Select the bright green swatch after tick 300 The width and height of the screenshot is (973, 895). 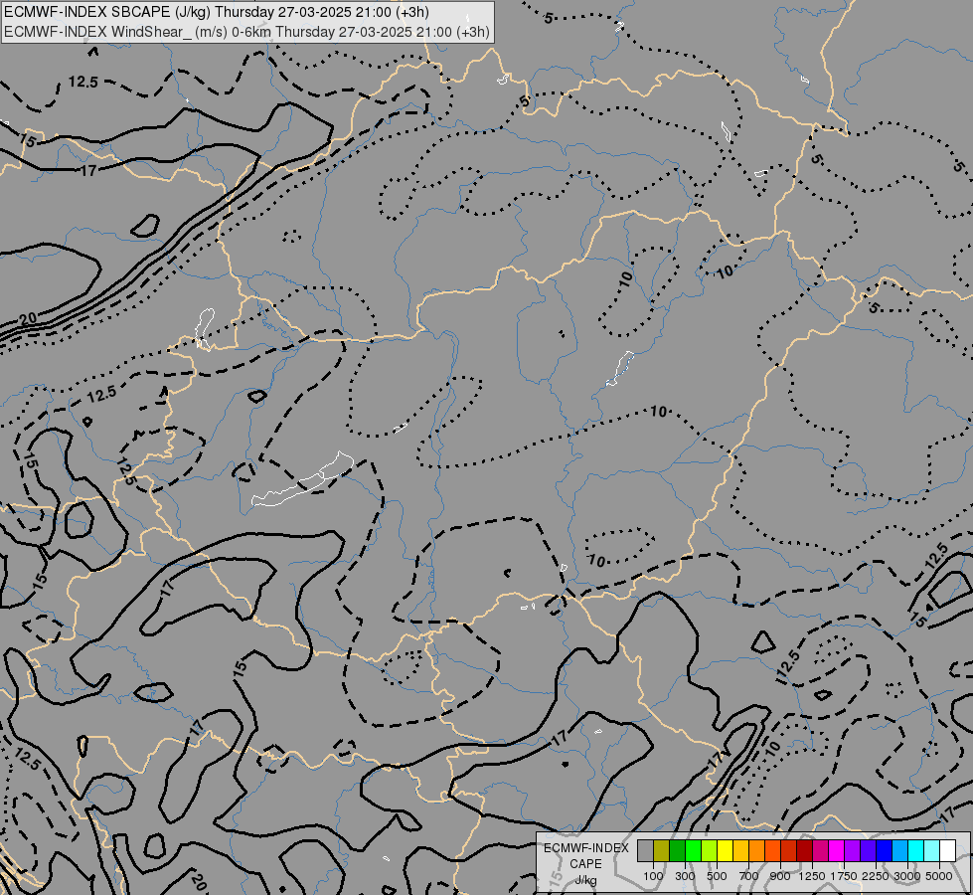point(693,850)
